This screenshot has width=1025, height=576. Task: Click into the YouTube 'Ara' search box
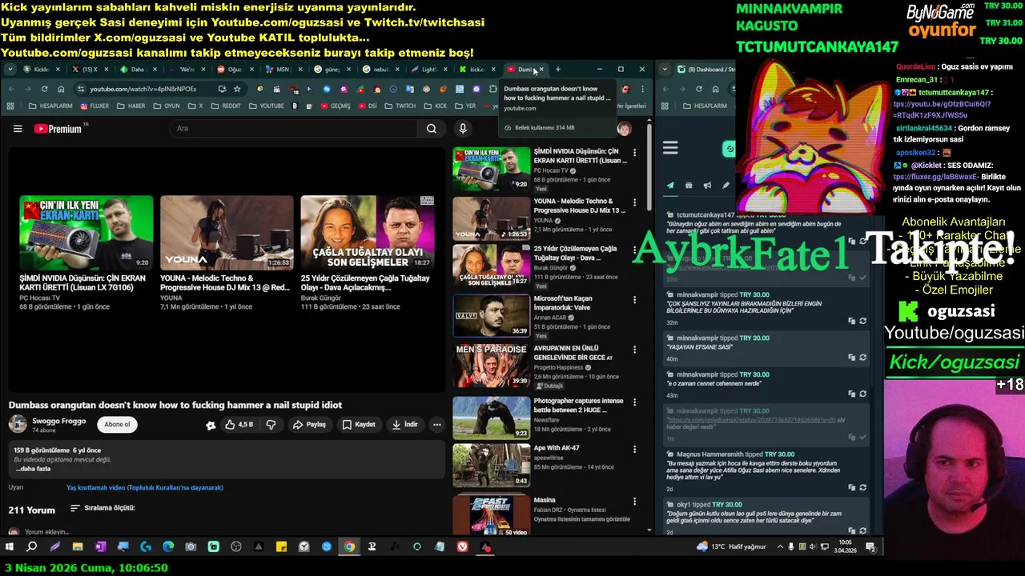pyautogui.click(x=292, y=129)
